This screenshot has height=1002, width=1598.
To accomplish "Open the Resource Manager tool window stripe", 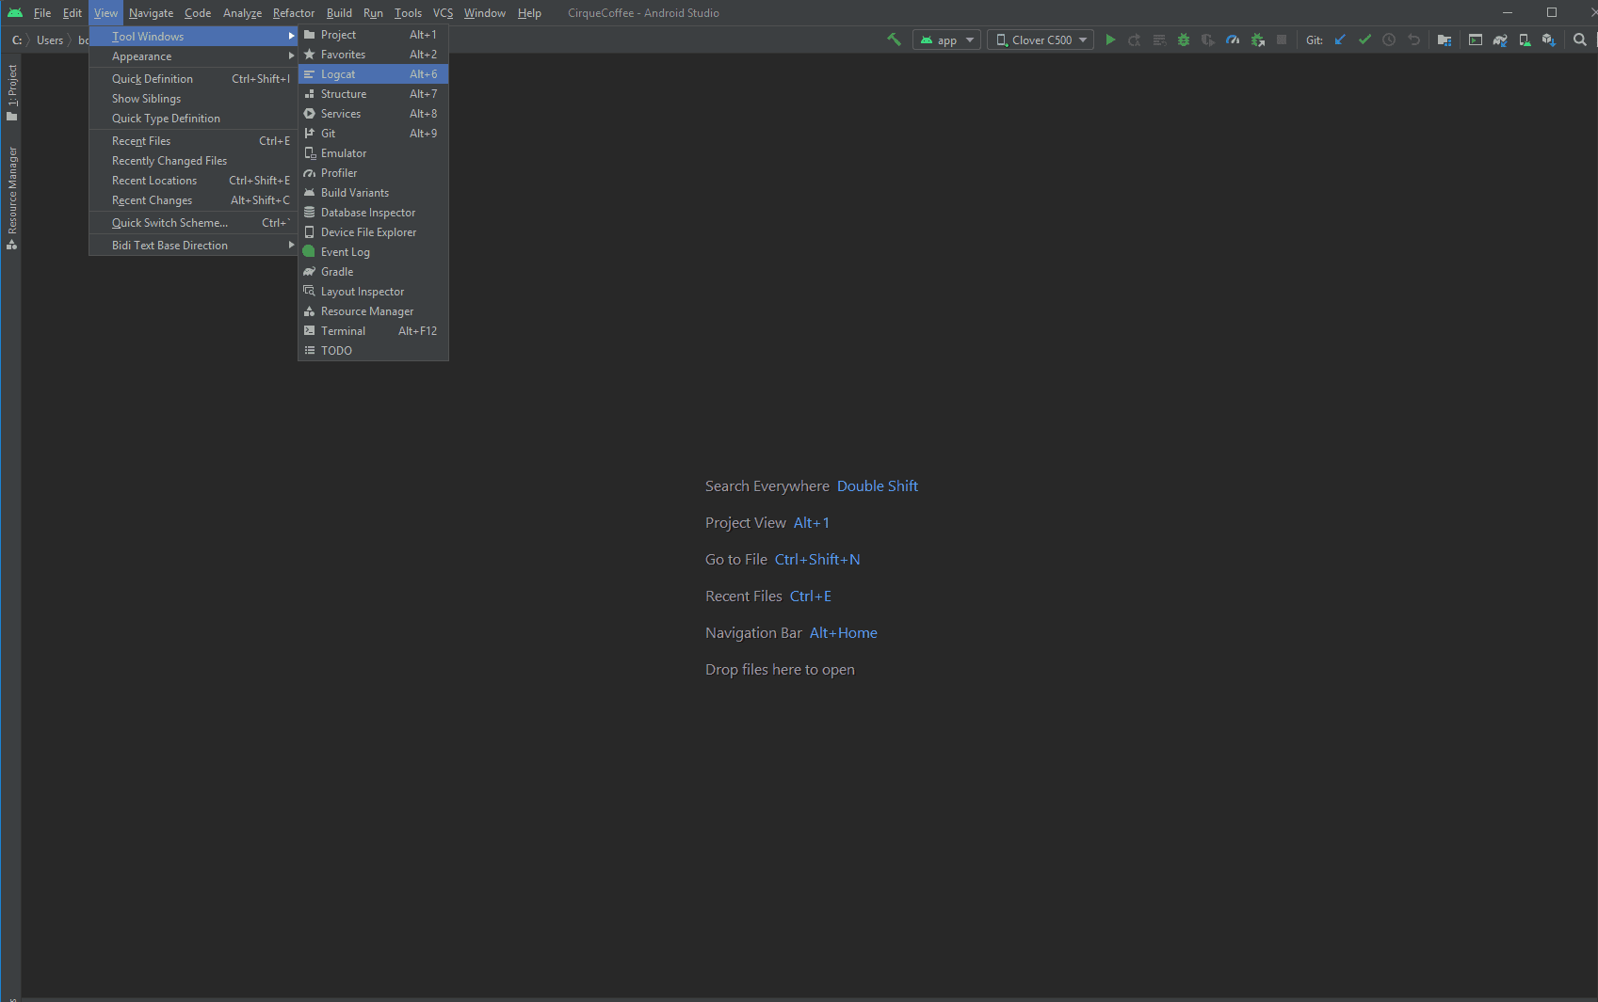I will 12,195.
